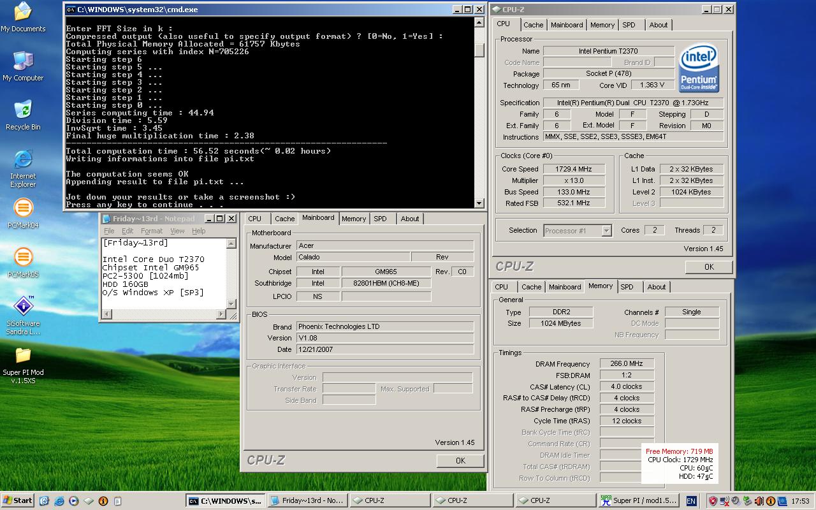Open My Computer desktop icon

tap(23, 66)
